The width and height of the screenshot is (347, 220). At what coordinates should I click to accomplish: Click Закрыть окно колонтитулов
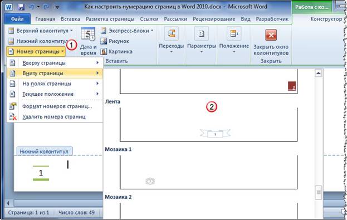[x=271, y=42]
